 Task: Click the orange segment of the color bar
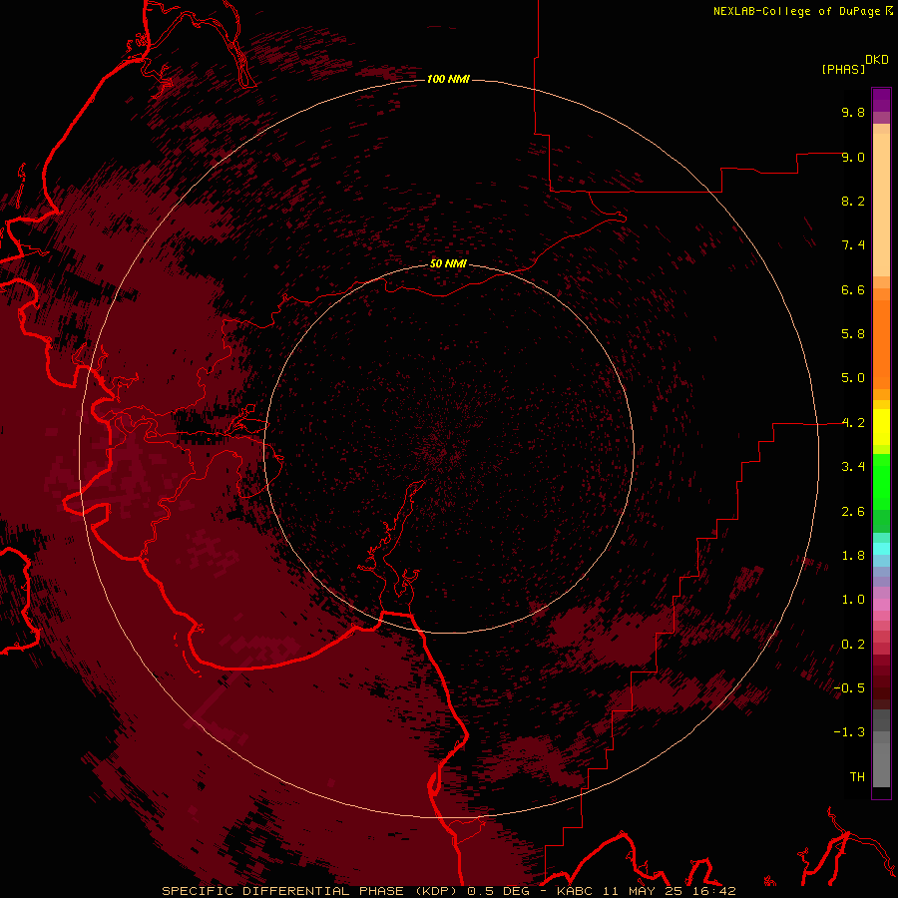881,345
